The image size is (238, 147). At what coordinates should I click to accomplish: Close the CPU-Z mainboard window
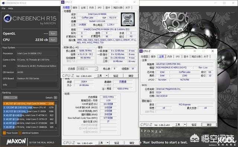click(x=213, y=51)
